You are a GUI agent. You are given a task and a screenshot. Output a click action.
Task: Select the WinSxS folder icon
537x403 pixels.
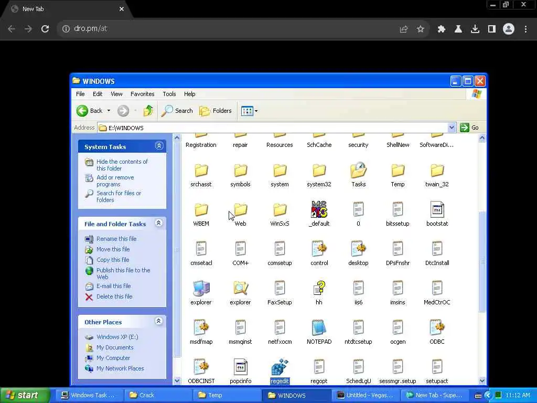280,210
